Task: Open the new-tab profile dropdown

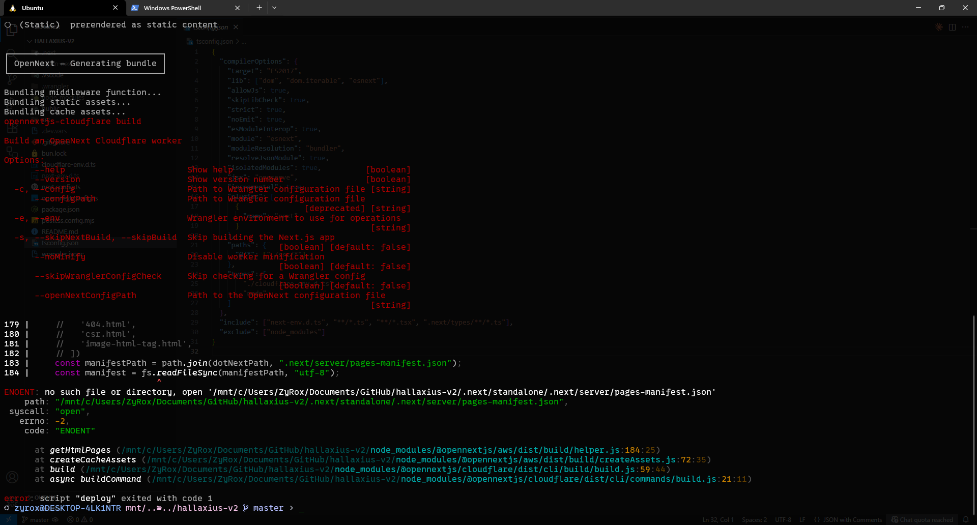Action: [x=274, y=8]
